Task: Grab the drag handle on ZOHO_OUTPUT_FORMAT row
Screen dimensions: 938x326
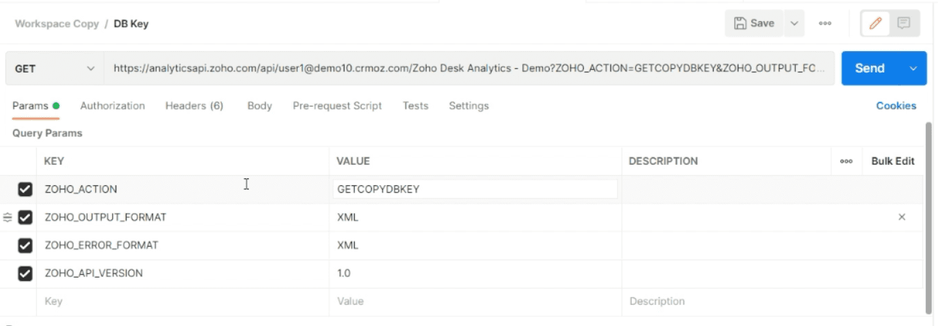Action: [8, 217]
